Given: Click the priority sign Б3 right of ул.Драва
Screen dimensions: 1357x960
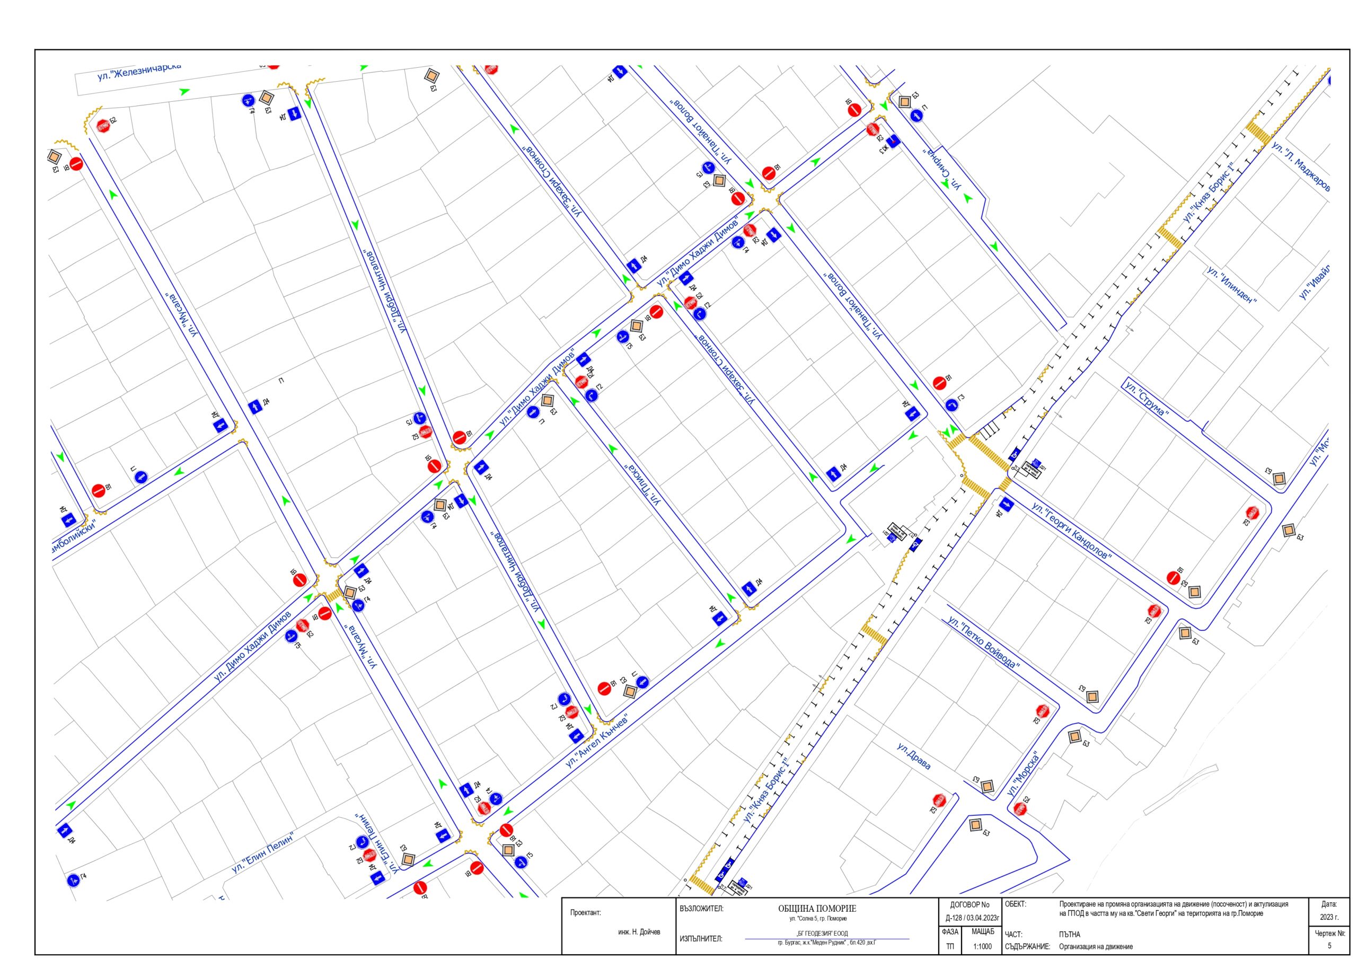Looking at the screenshot, I should click(987, 786).
